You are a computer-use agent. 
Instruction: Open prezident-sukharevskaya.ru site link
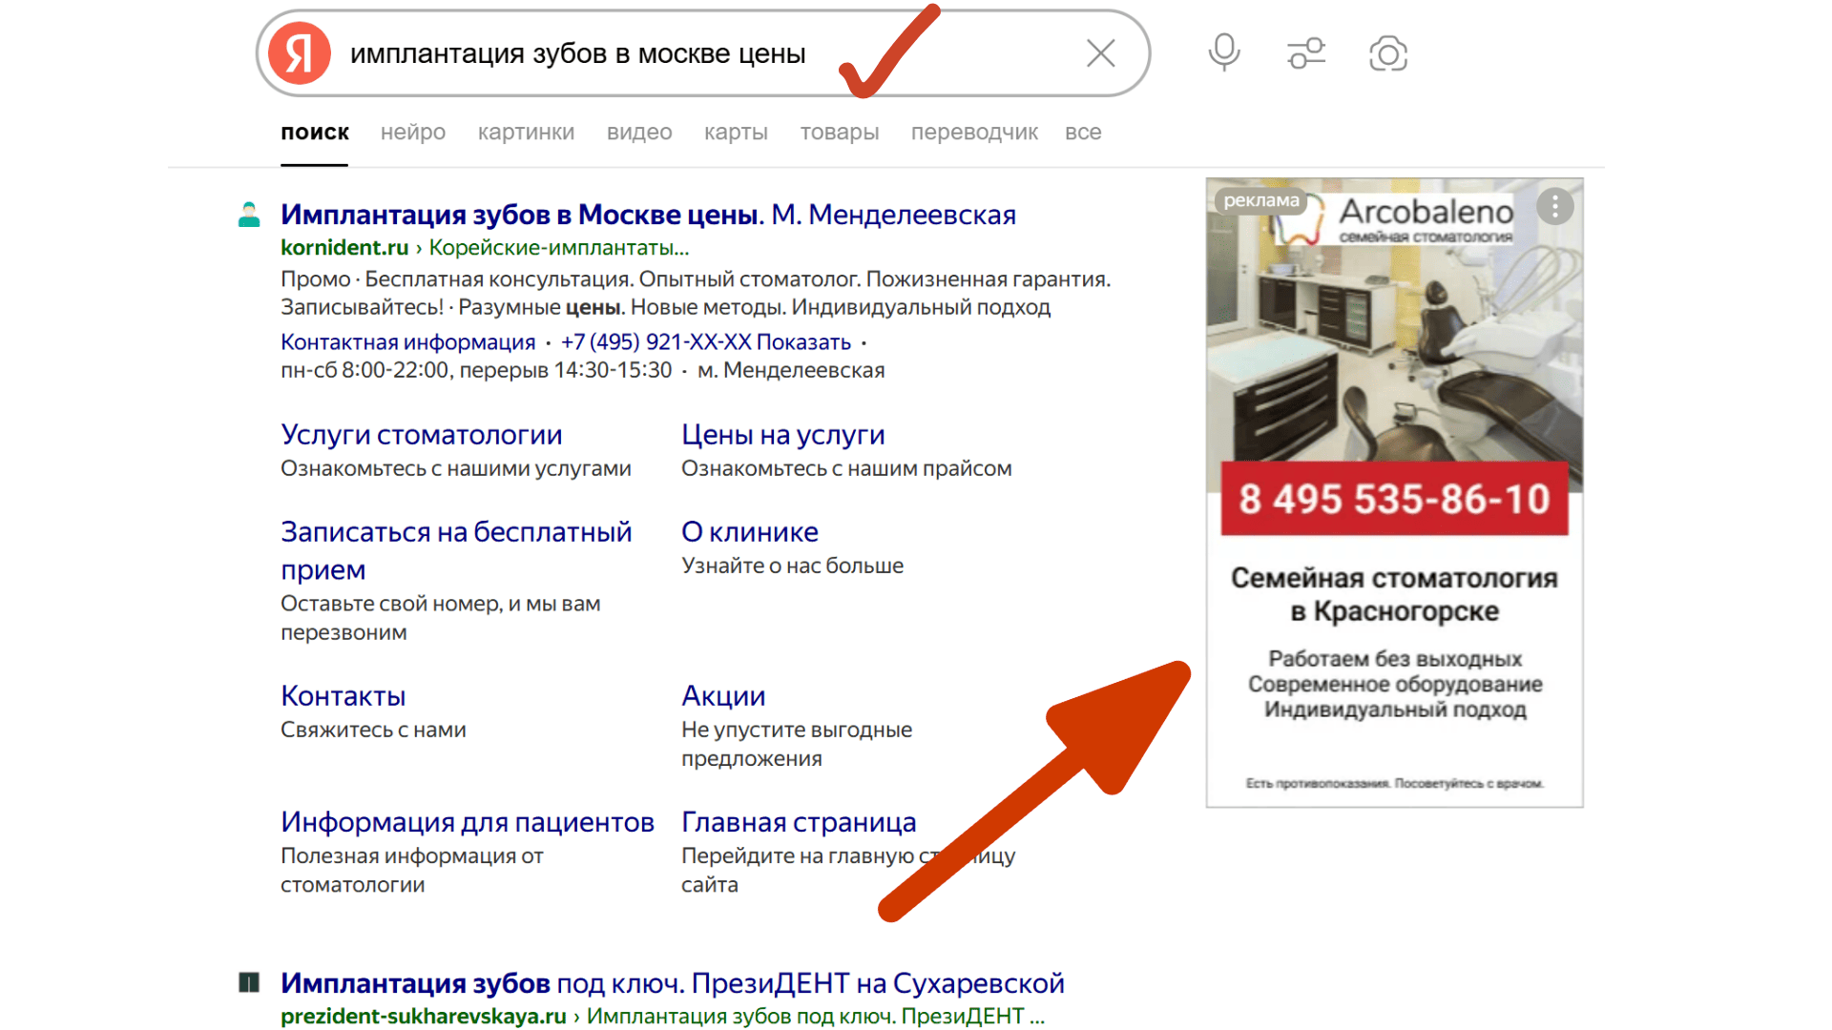pos(424,1017)
